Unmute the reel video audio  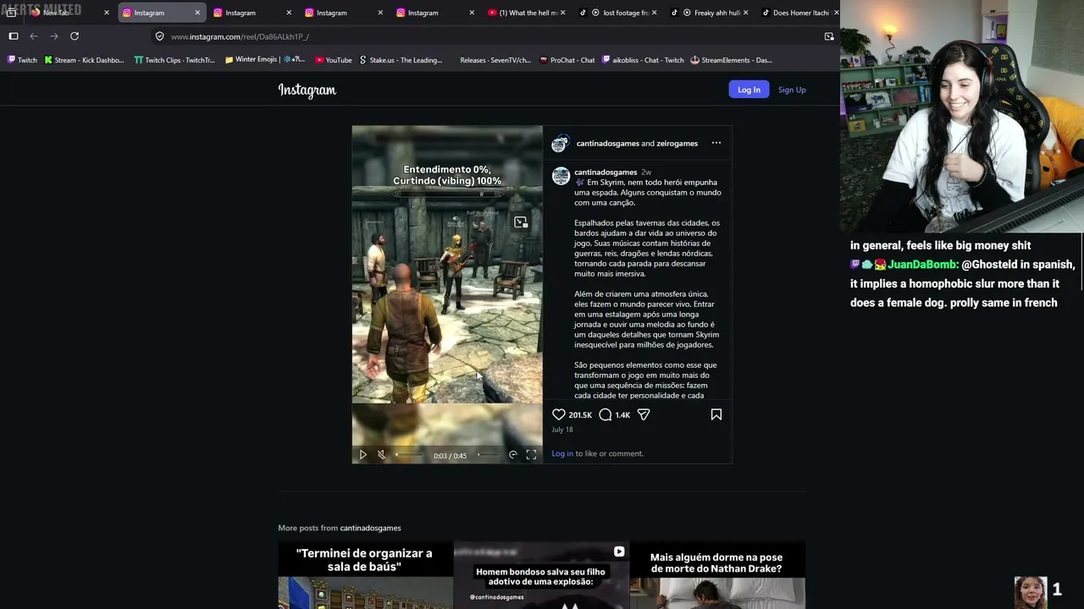(381, 455)
